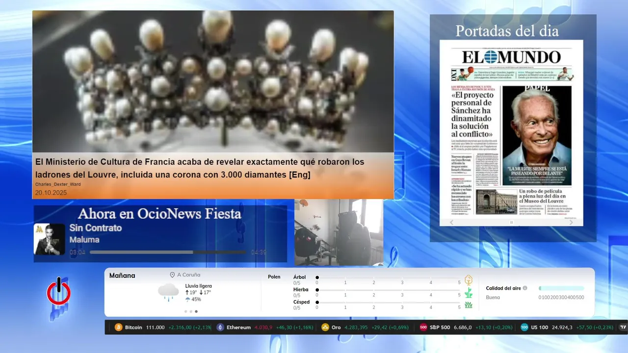
Task: Click Ethereum change +46,30 (+1,16%)
Action: [294, 328]
